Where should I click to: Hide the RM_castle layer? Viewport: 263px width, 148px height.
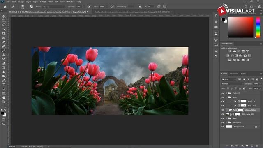[x=223, y=114]
